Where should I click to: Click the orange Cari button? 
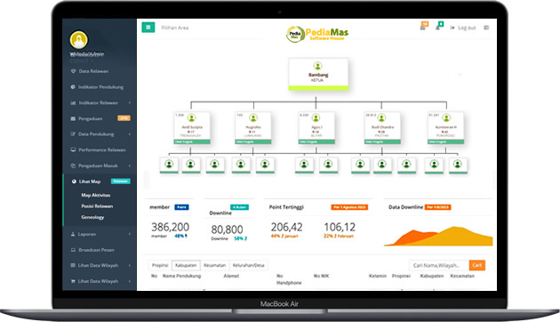coord(476,265)
